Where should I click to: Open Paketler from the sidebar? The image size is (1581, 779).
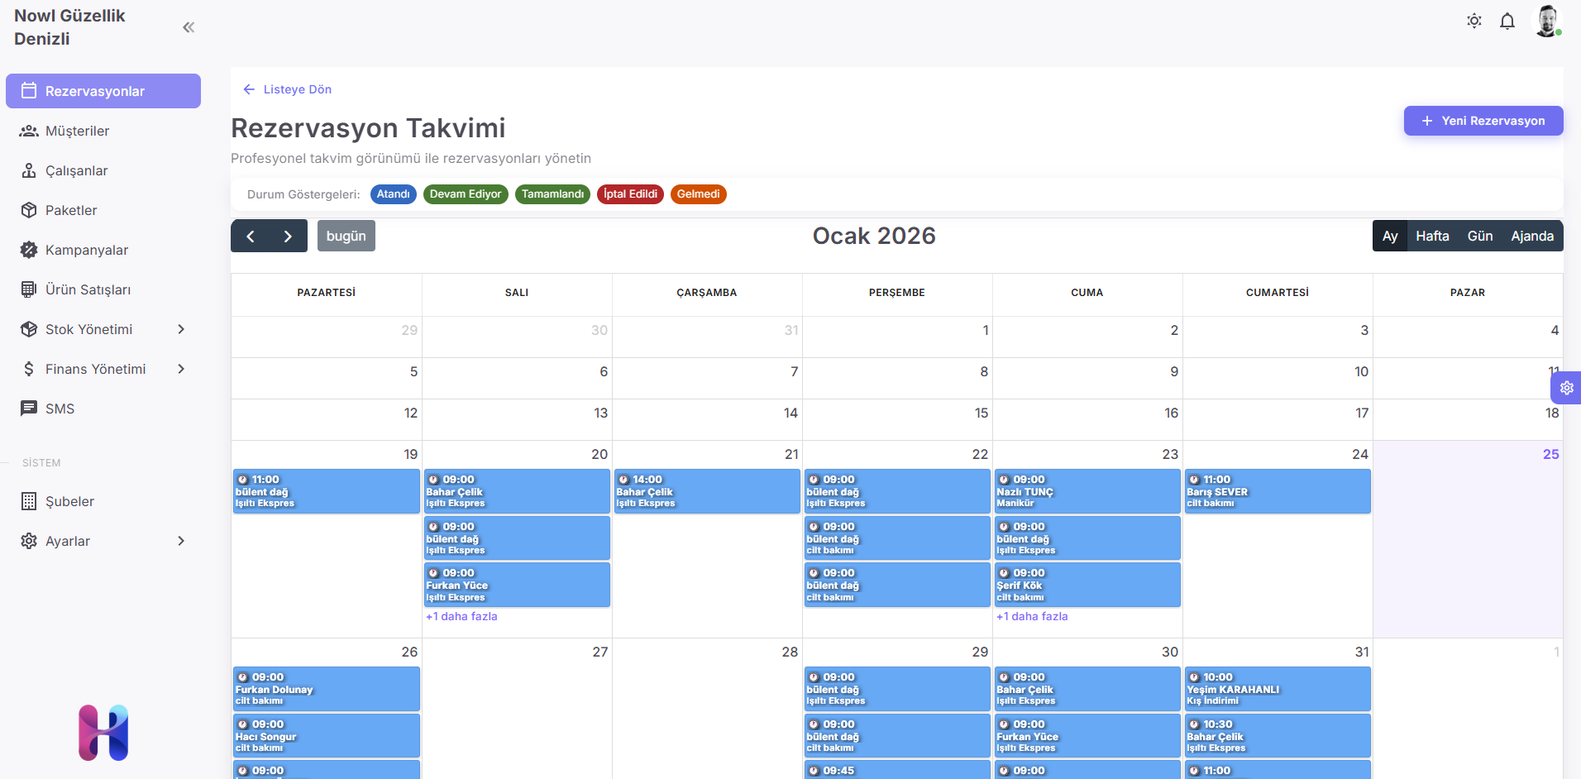pyautogui.click(x=72, y=210)
